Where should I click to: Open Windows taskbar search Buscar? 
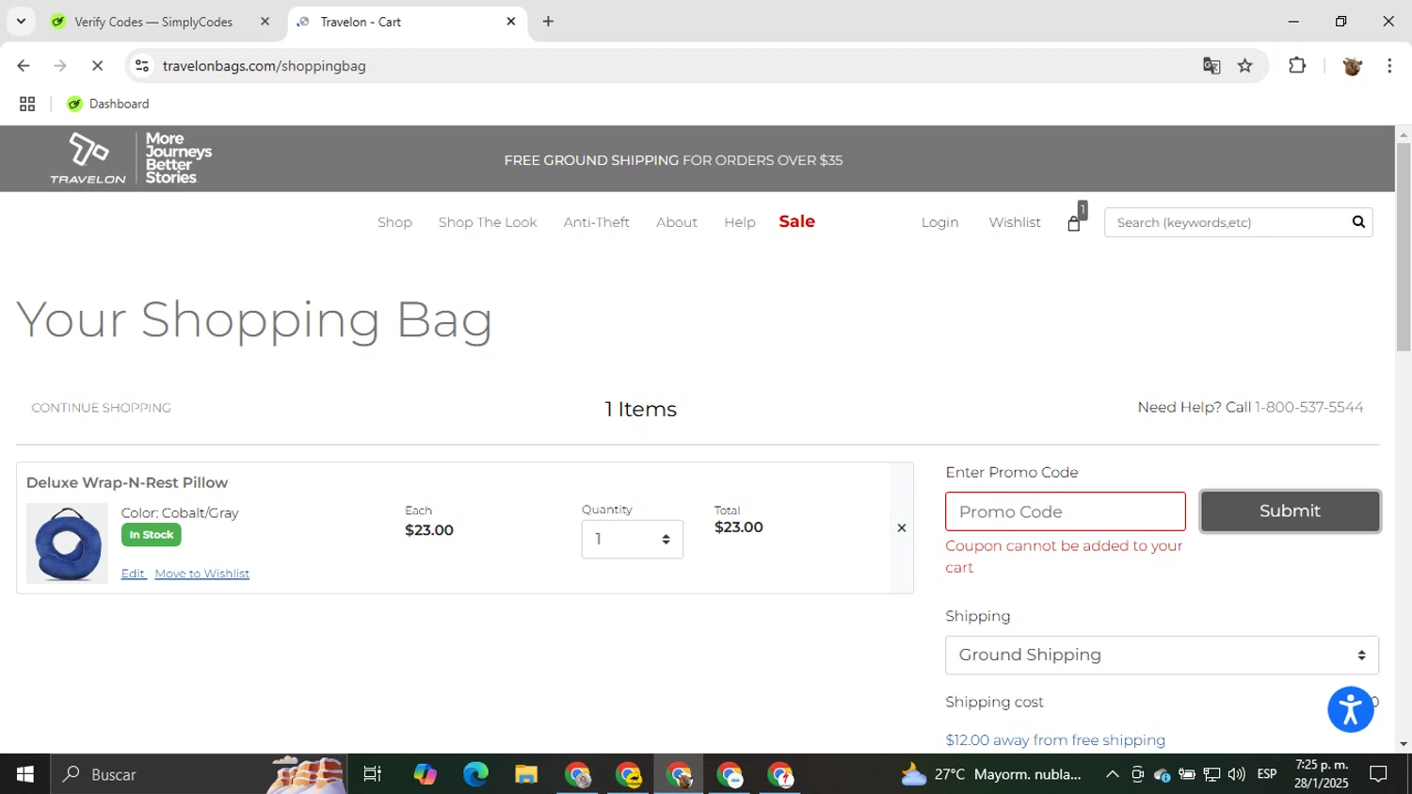(x=198, y=774)
